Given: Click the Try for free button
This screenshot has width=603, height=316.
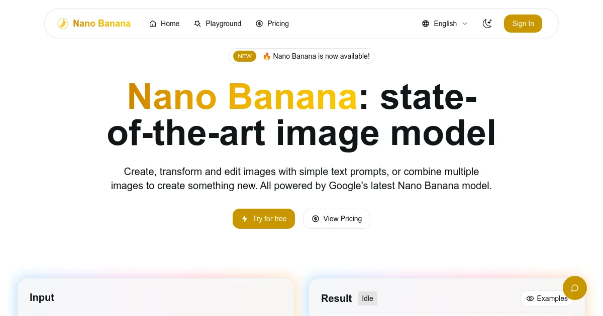Looking at the screenshot, I should (x=264, y=219).
